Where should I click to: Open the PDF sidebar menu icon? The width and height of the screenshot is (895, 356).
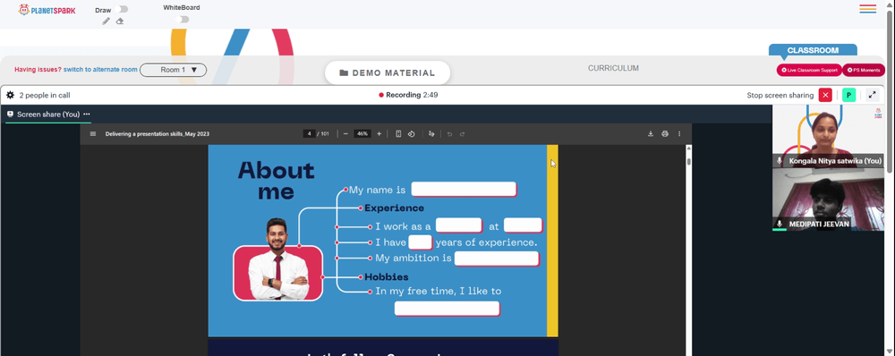tap(93, 134)
